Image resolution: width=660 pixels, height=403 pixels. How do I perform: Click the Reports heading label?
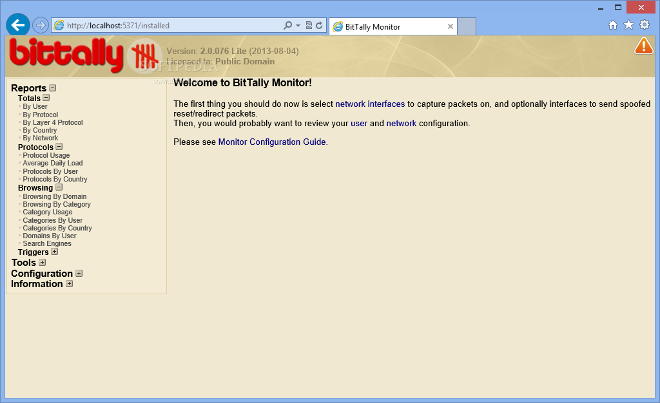[28, 88]
